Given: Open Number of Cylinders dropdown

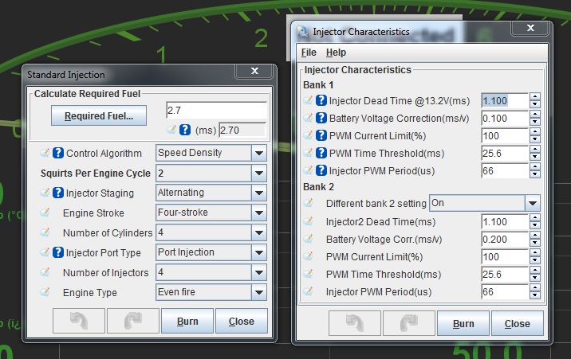Looking at the screenshot, I should (x=259, y=232).
